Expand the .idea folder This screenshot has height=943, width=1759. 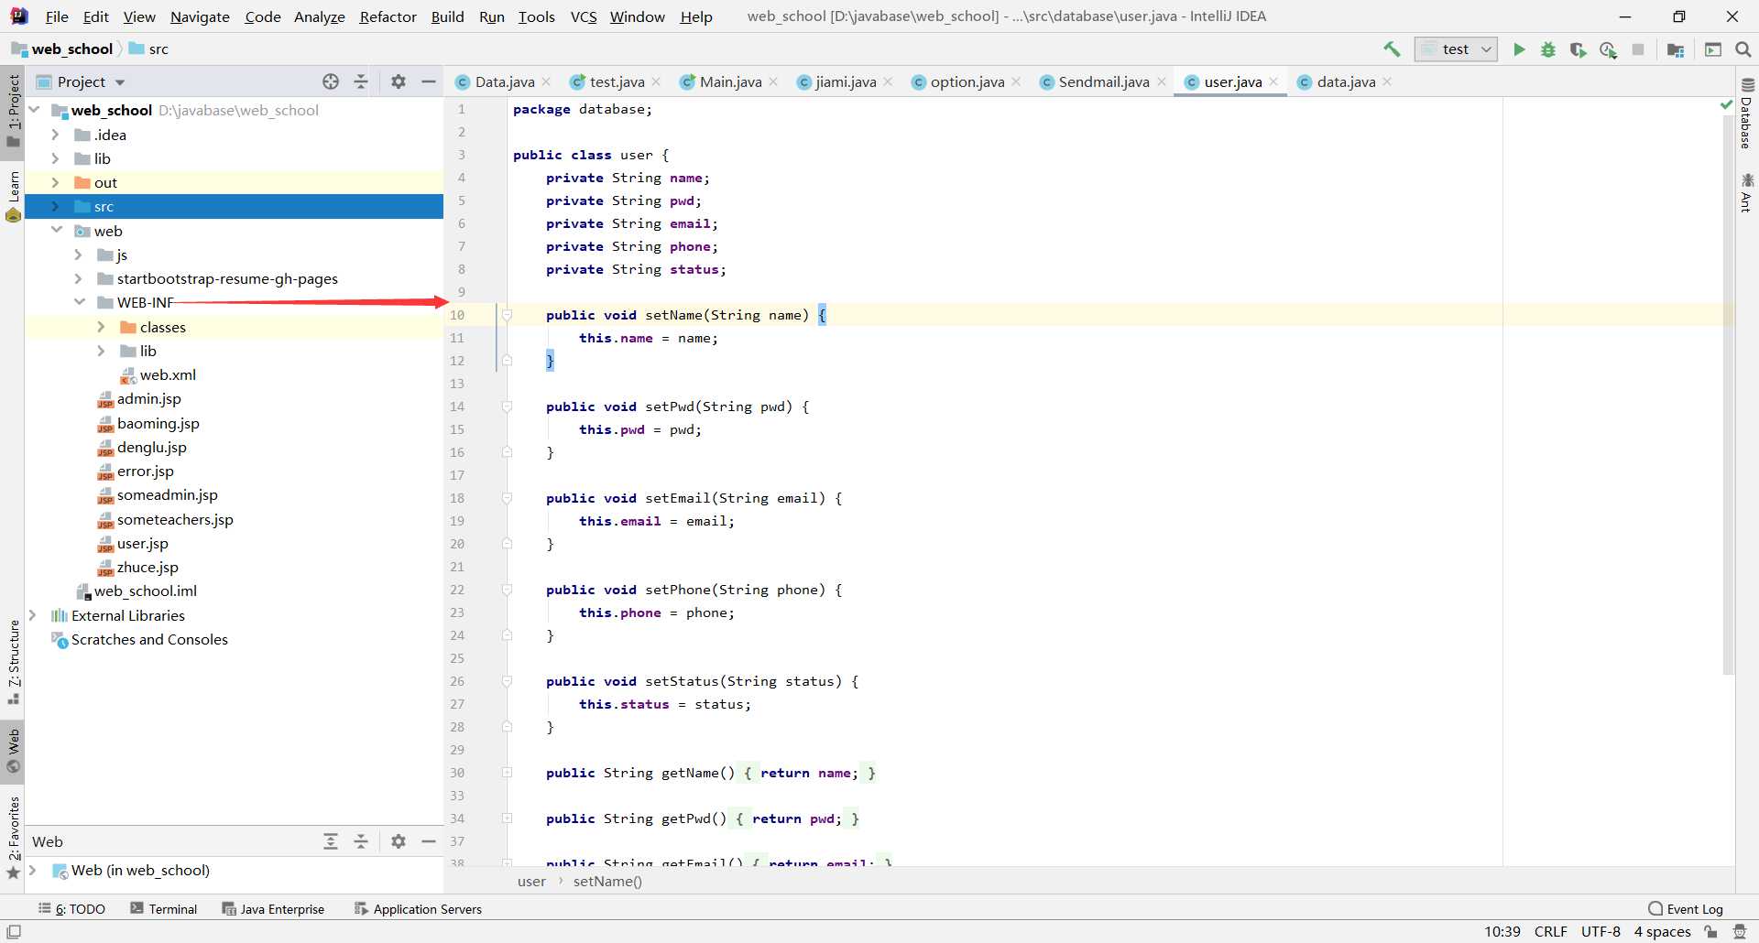(x=55, y=135)
